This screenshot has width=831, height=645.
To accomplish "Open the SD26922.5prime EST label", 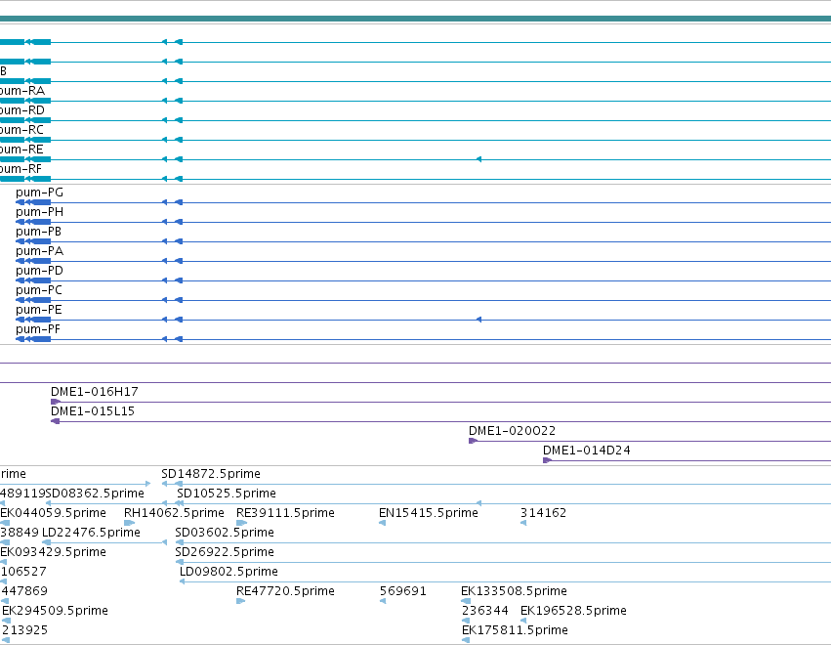I will pos(225,552).
